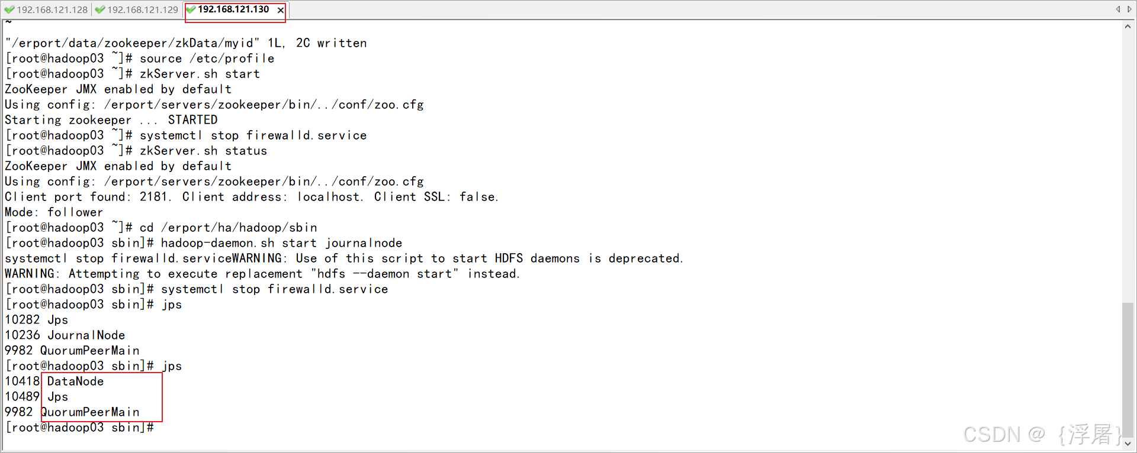Click the QuorumPeerMain text inside red box
The height and width of the screenshot is (453, 1137).
(90, 412)
